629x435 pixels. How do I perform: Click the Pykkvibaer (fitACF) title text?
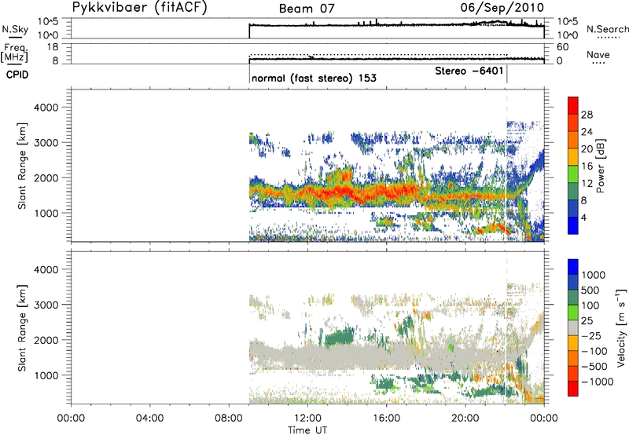[140, 8]
